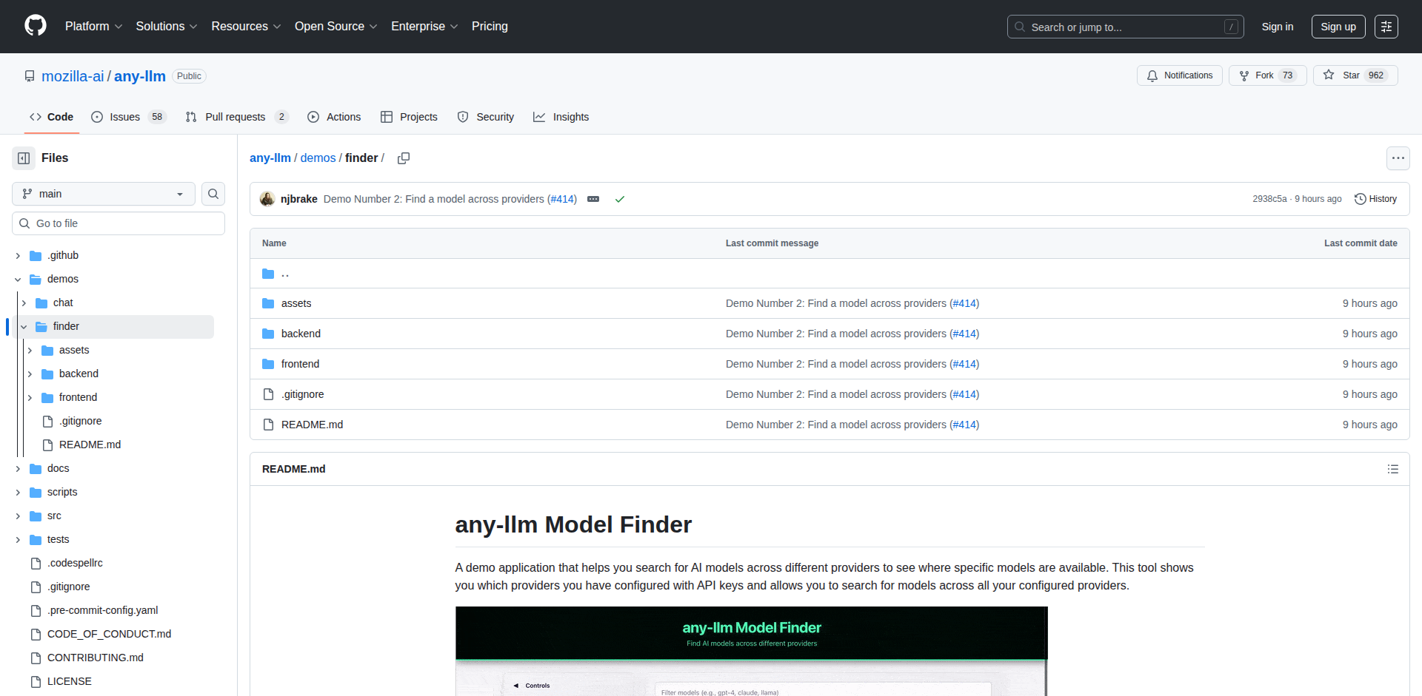Expand the tests folder chevron
Viewport: 1422px width, 696px height.
click(18, 539)
